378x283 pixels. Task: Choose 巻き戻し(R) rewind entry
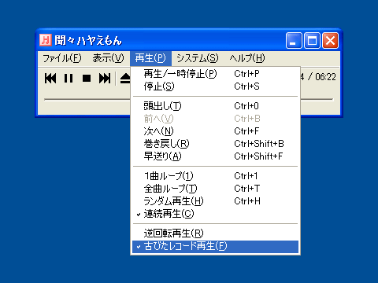pyautogui.click(x=215, y=144)
